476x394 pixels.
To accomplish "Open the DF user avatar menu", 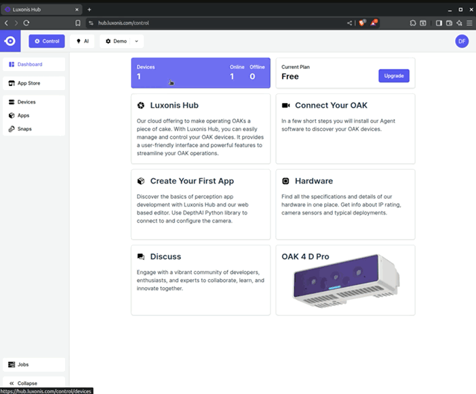I will pyautogui.click(x=462, y=41).
